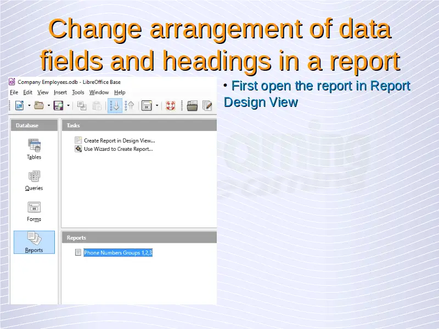439x329 pixels.
Task: Click the LibreOffice Base title bar icon
Action: point(12,82)
